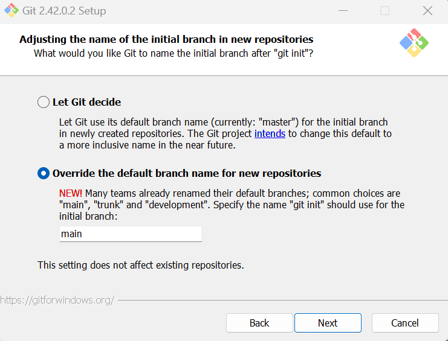Minimize the Git Setup window
Screen dimensions: 448x341
pyautogui.click(x=343, y=11)
